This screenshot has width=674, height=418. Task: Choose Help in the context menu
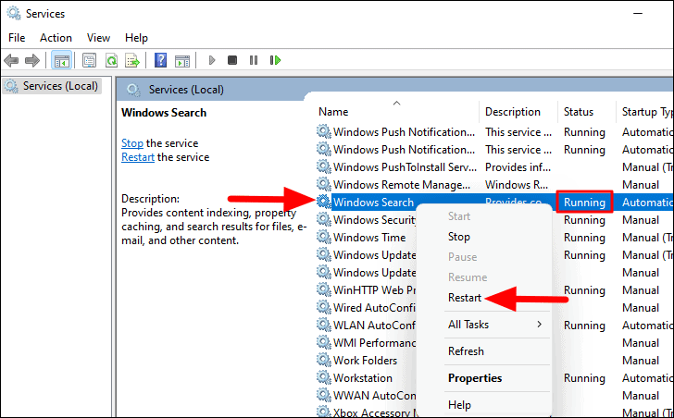(x=459, y=405)
